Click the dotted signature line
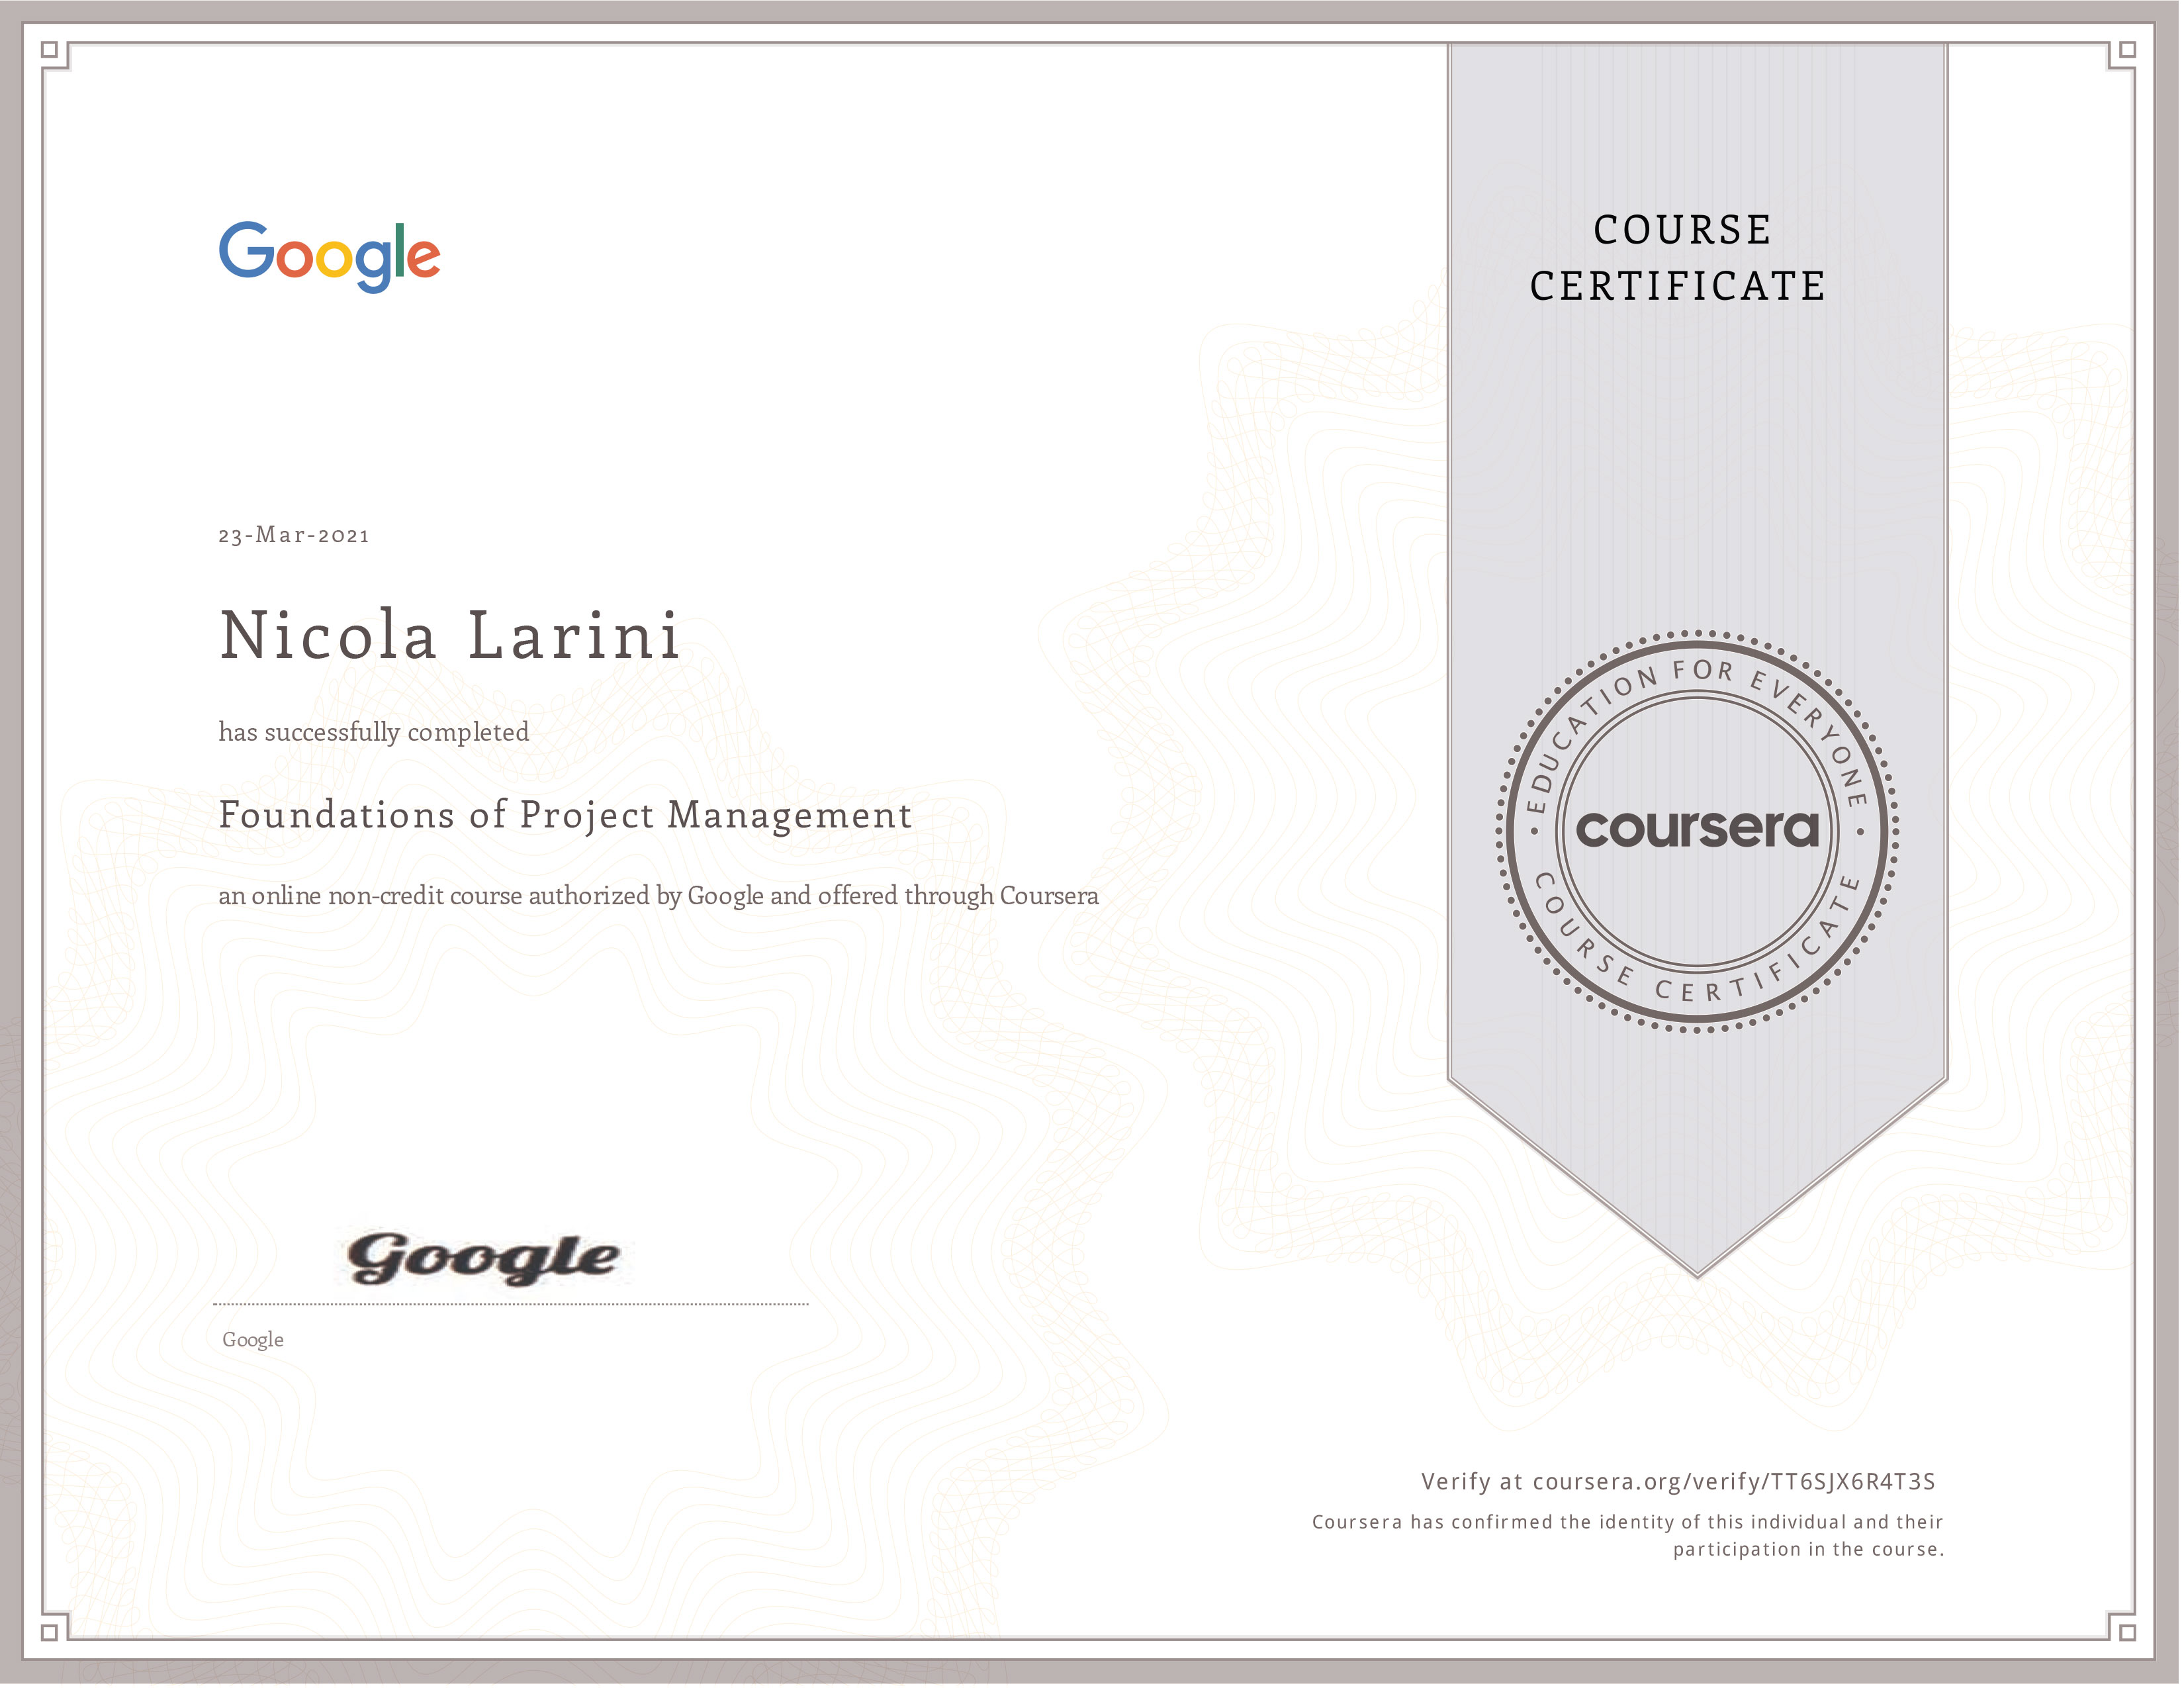Screen dimensions: 2184x1688 (x=510, y=1304)
